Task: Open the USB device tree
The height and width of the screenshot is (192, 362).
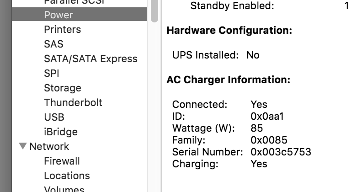Action: click(x=54, y=117)
